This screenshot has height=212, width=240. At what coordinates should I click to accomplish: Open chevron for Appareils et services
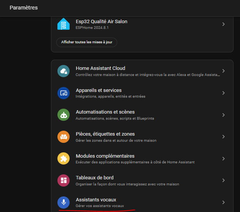coord(224,93)
